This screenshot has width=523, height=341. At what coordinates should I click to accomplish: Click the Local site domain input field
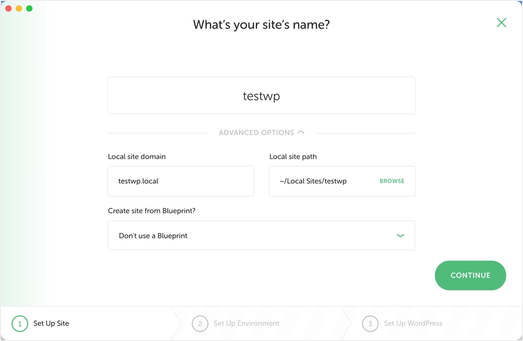point(180,181)
